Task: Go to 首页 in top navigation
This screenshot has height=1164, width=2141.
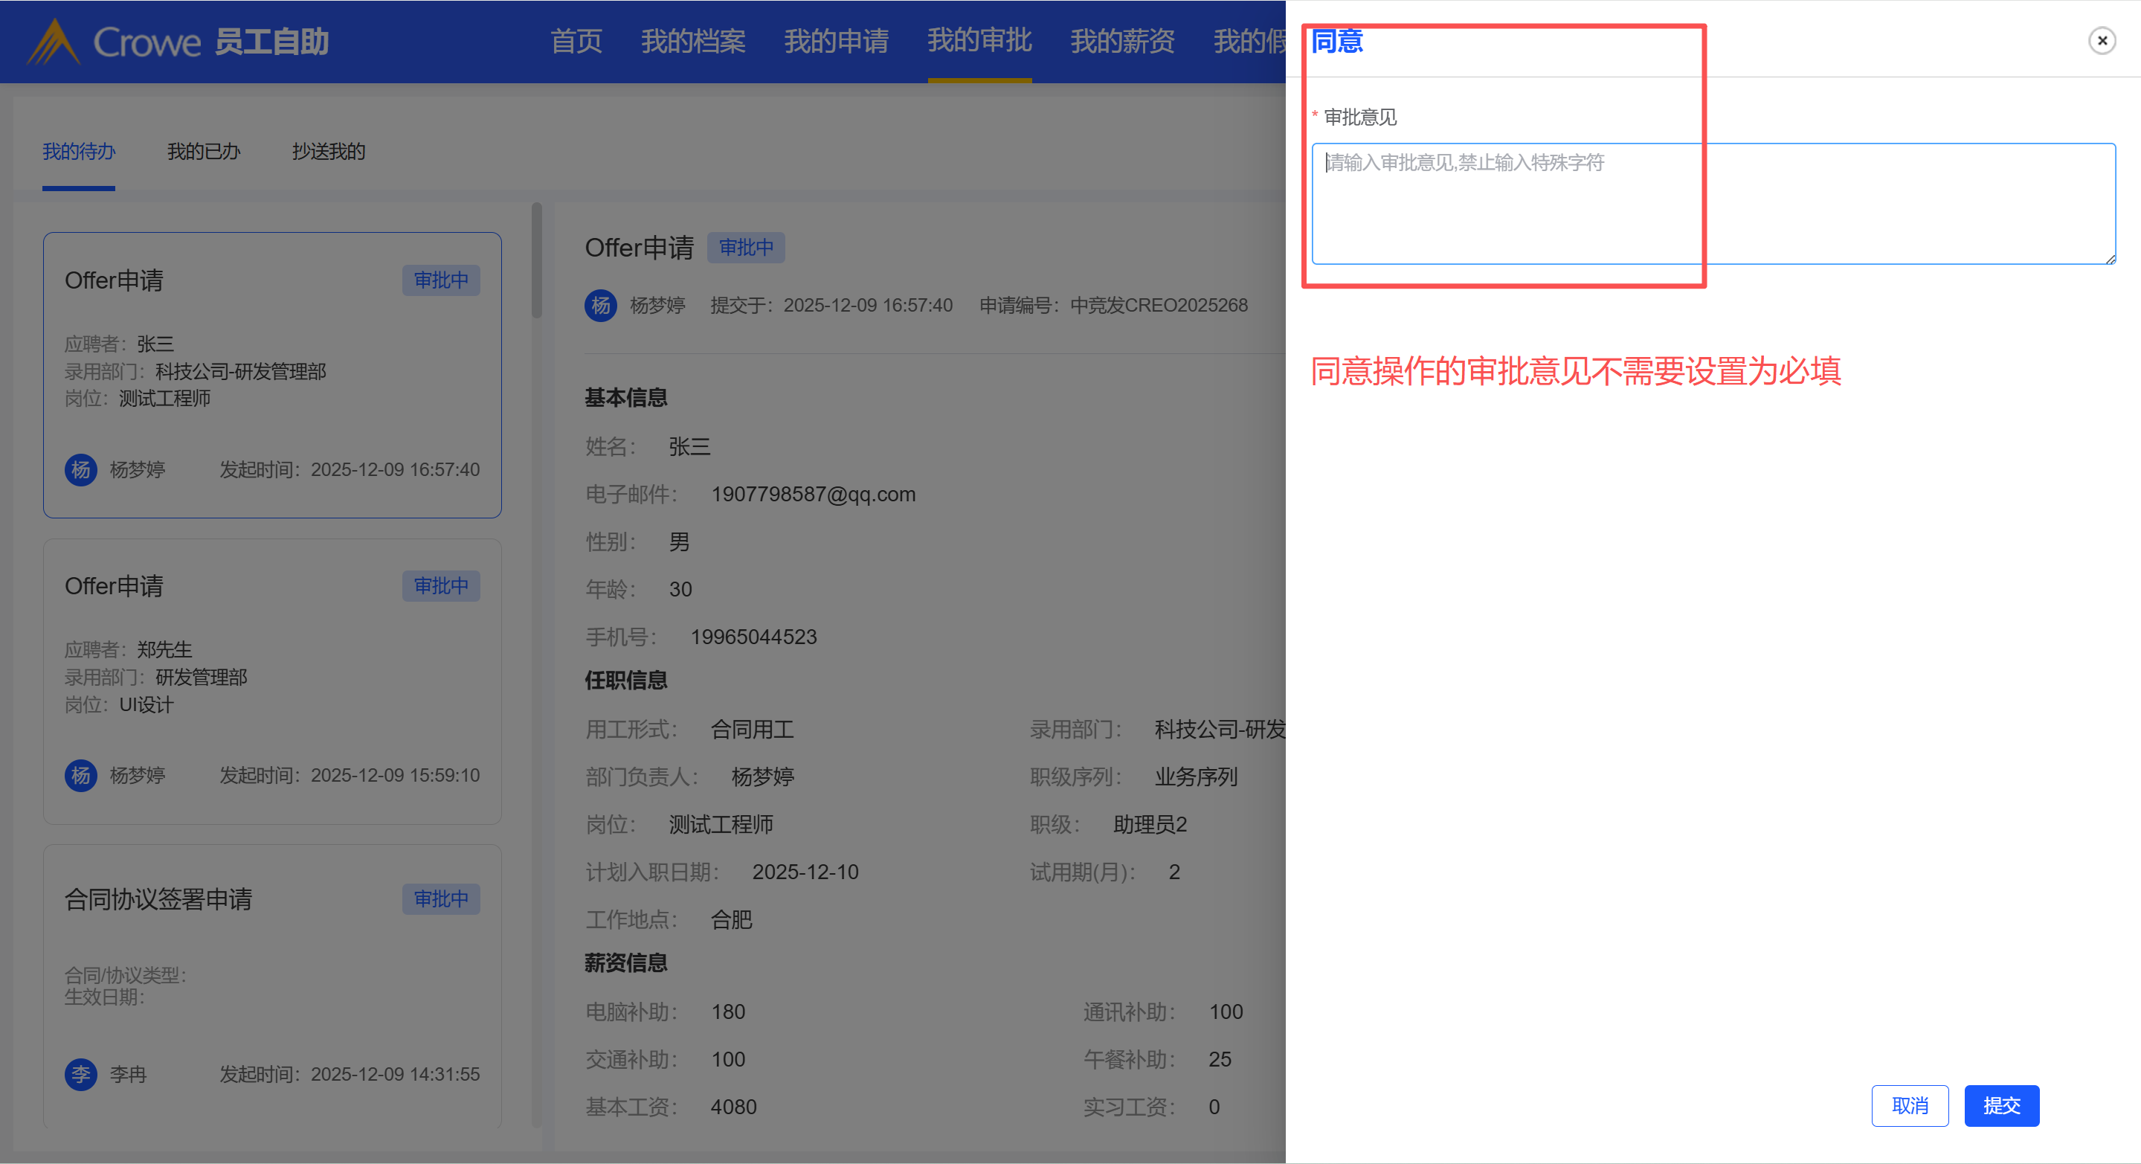Action: (576, 41)
